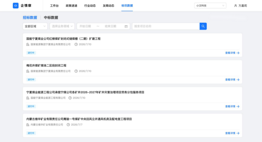
Task: Click date 2026/7/7
Action: coord(77,125)
